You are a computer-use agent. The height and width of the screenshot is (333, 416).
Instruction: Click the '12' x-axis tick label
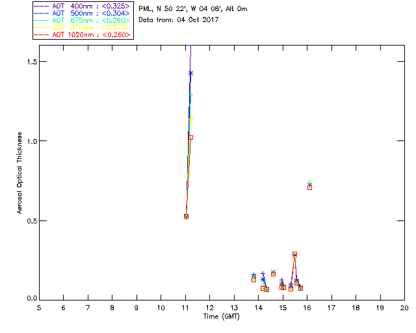click(209, 308)
